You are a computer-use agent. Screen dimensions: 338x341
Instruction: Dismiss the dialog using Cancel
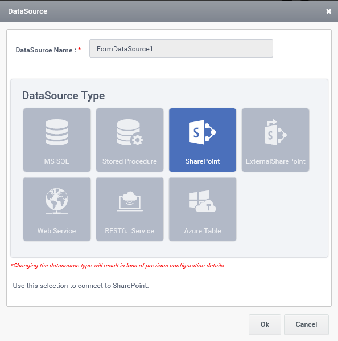306,324
